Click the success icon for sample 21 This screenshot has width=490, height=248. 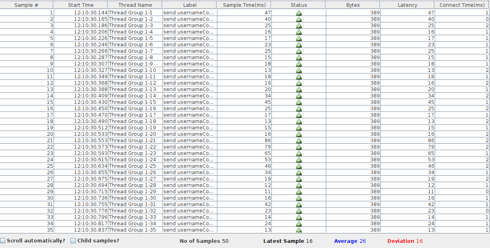click(299, 141)
